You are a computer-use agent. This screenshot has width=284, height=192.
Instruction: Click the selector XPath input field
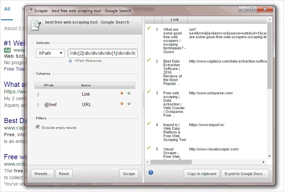[x=103, y=53]
